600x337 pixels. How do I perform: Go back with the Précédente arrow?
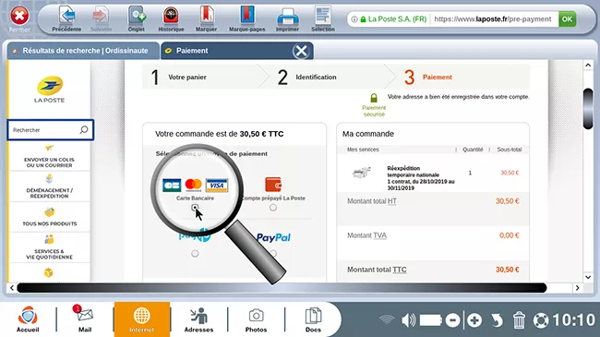click(66, 19)
